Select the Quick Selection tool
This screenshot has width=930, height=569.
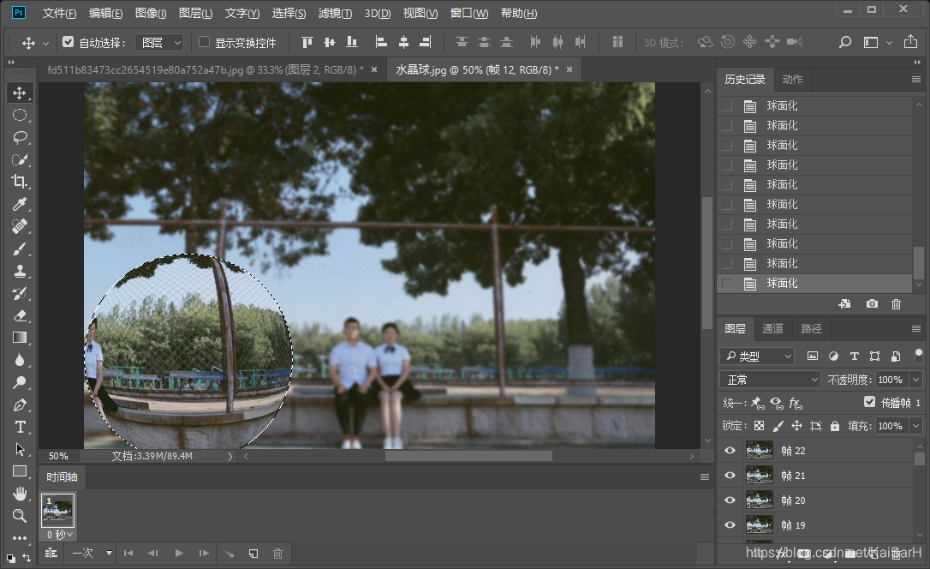coord(20,159)
